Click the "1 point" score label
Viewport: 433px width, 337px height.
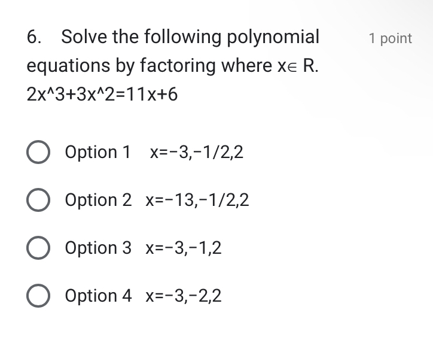pos(391,38)
